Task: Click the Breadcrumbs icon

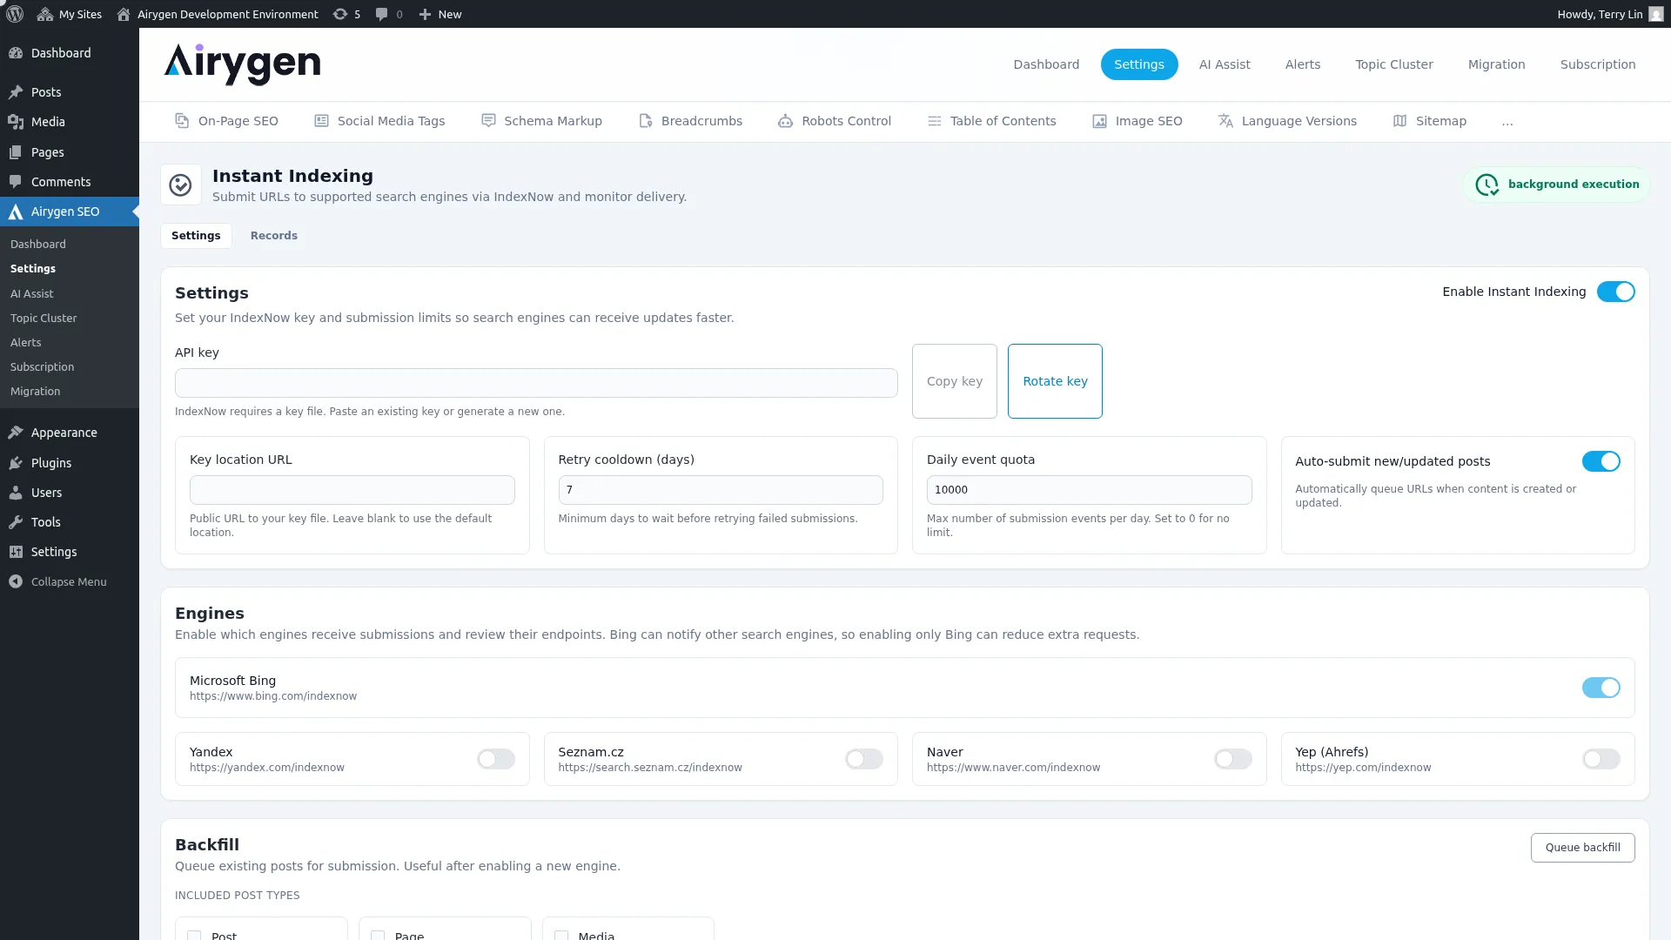Action: (x=645, y=121)
